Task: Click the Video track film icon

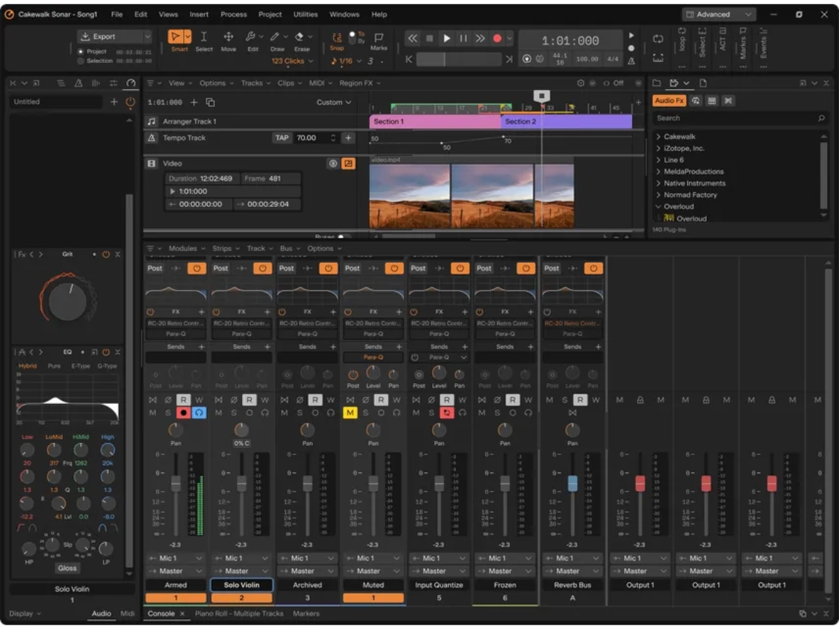Action: click(x=152, y=164)
